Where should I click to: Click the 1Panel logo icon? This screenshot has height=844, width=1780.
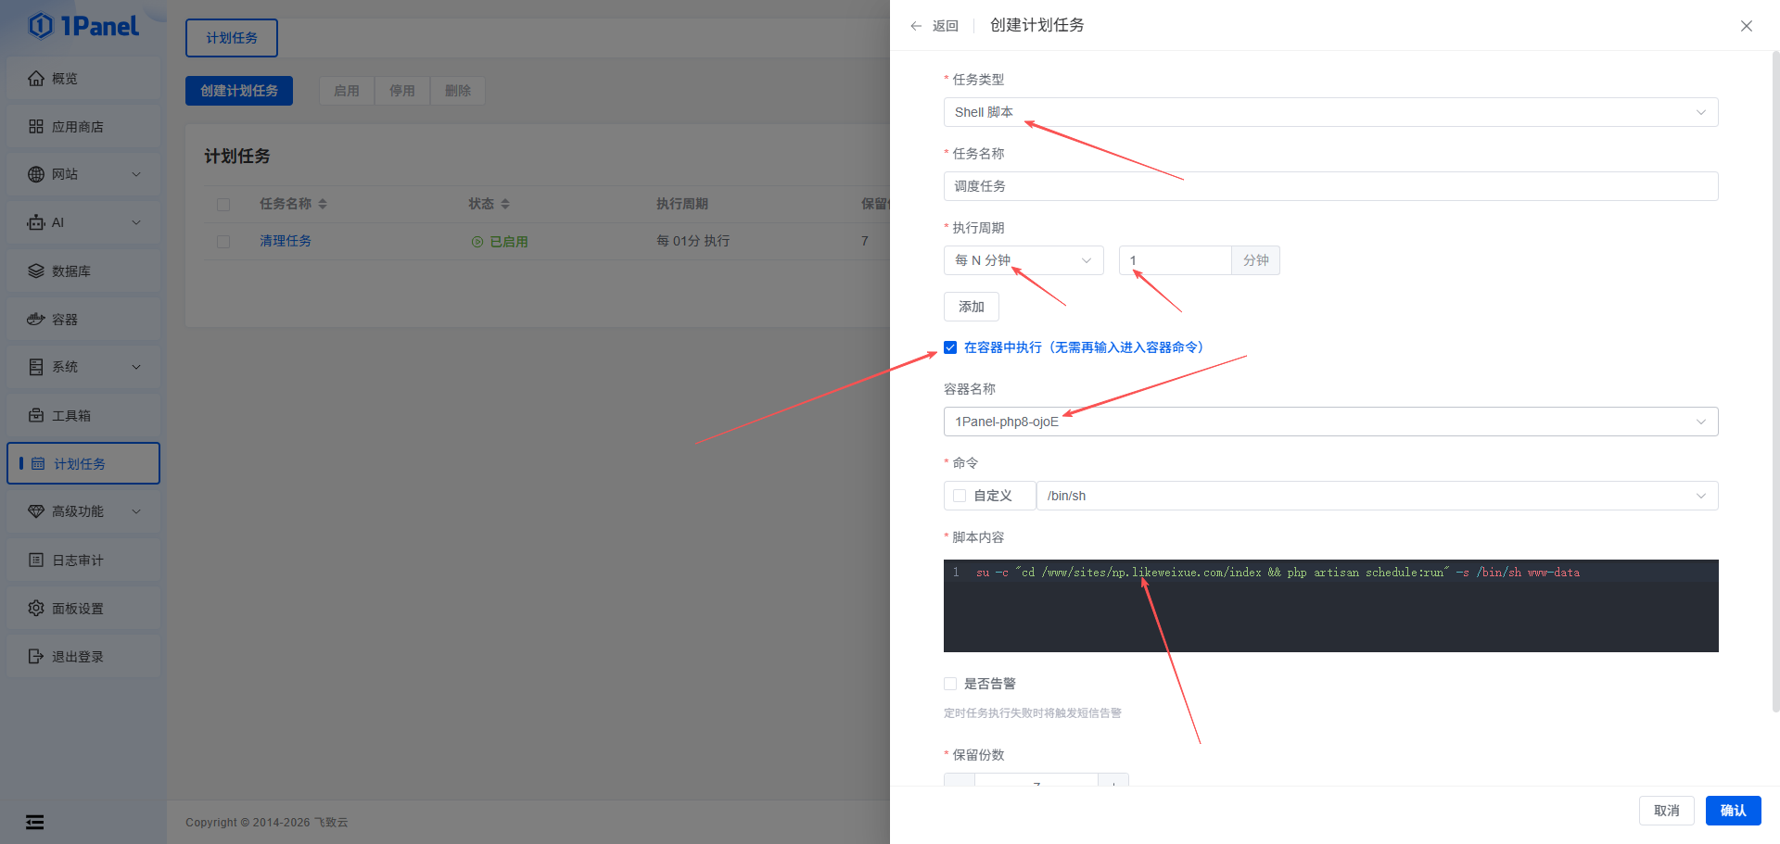(41, 26)
